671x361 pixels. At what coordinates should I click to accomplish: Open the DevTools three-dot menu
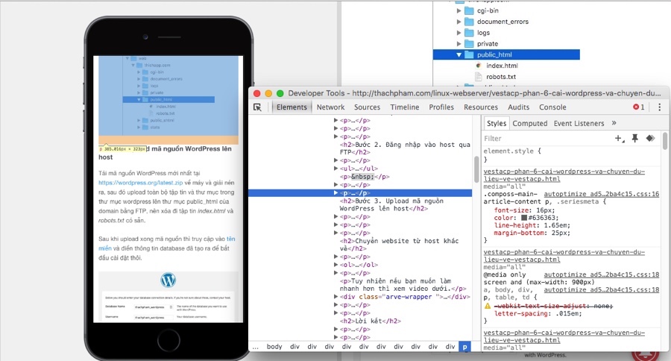tap(659, 107)
